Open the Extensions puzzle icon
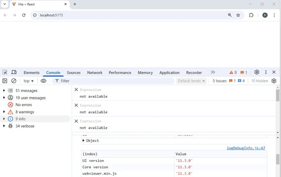This screenshot has width=281, height=177. (251, 15)
